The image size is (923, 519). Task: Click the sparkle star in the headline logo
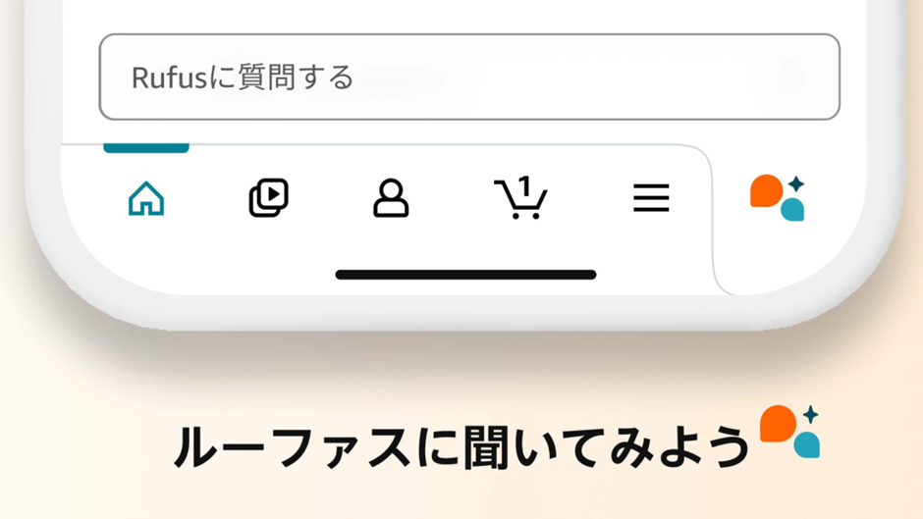pyautogui.click(x=810, y=414)
